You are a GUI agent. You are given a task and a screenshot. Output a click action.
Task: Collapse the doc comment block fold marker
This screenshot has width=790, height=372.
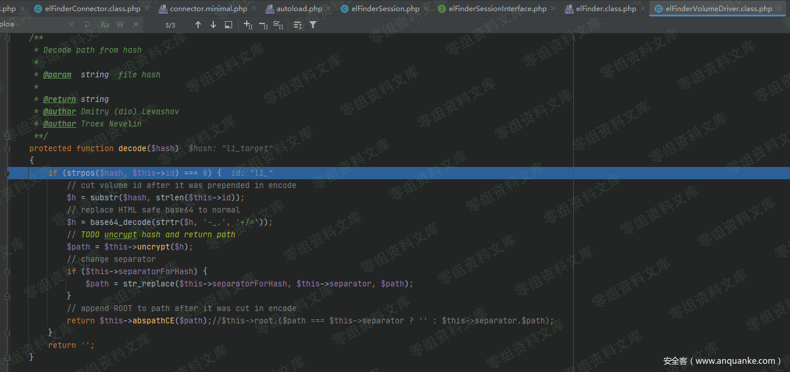[8, 38]
